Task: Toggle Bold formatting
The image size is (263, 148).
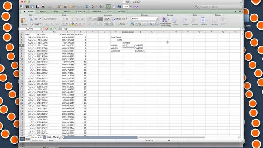Action: click(46, 24)
